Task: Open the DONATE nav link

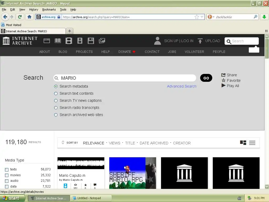Action: pos(127,52)
